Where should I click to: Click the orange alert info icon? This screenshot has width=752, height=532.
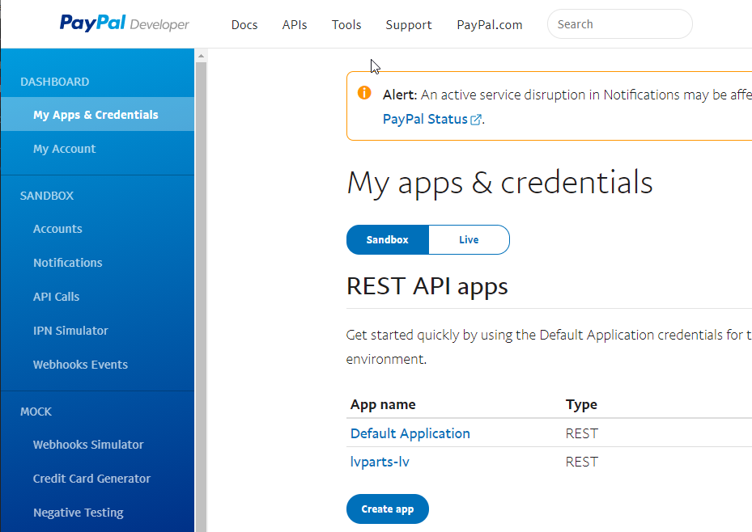(x=364, y=93)
